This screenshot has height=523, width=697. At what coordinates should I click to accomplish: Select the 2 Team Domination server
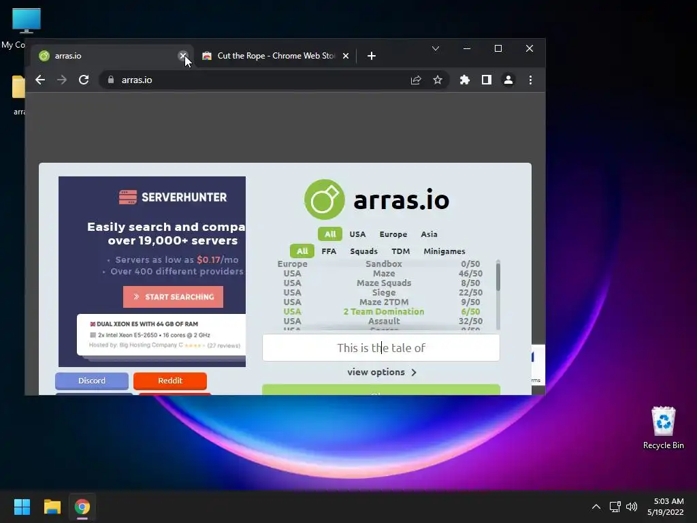coord(380,311)
